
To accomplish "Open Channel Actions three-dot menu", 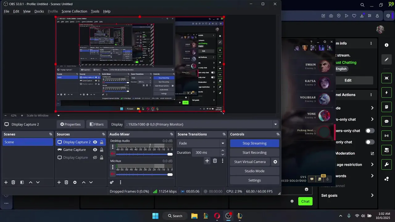I will (x=371, y=95).
